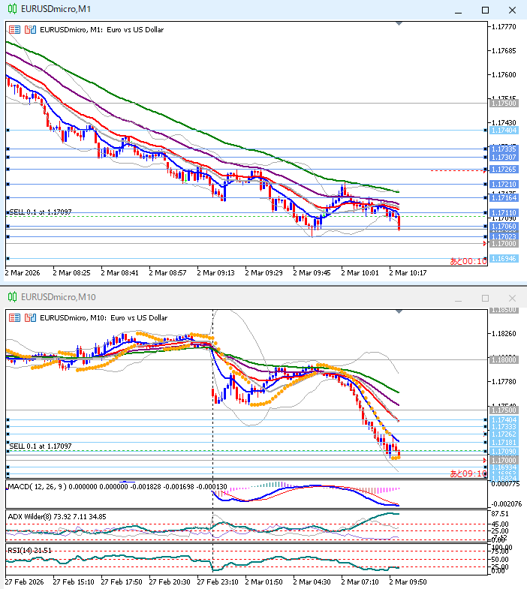
Task: Click the Depth of Market icon on the M10 chart
Action: coord(30,317)
